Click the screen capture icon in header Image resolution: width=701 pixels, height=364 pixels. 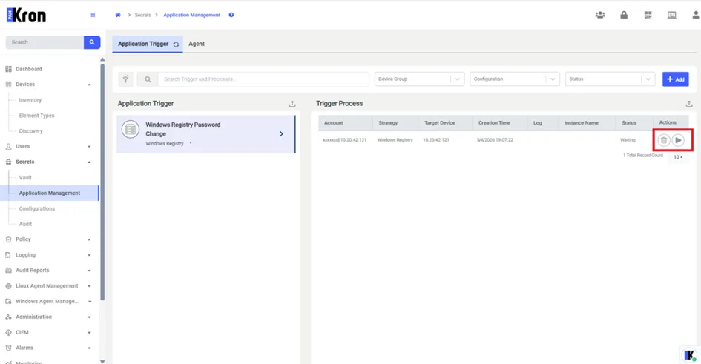coord(671,15)
